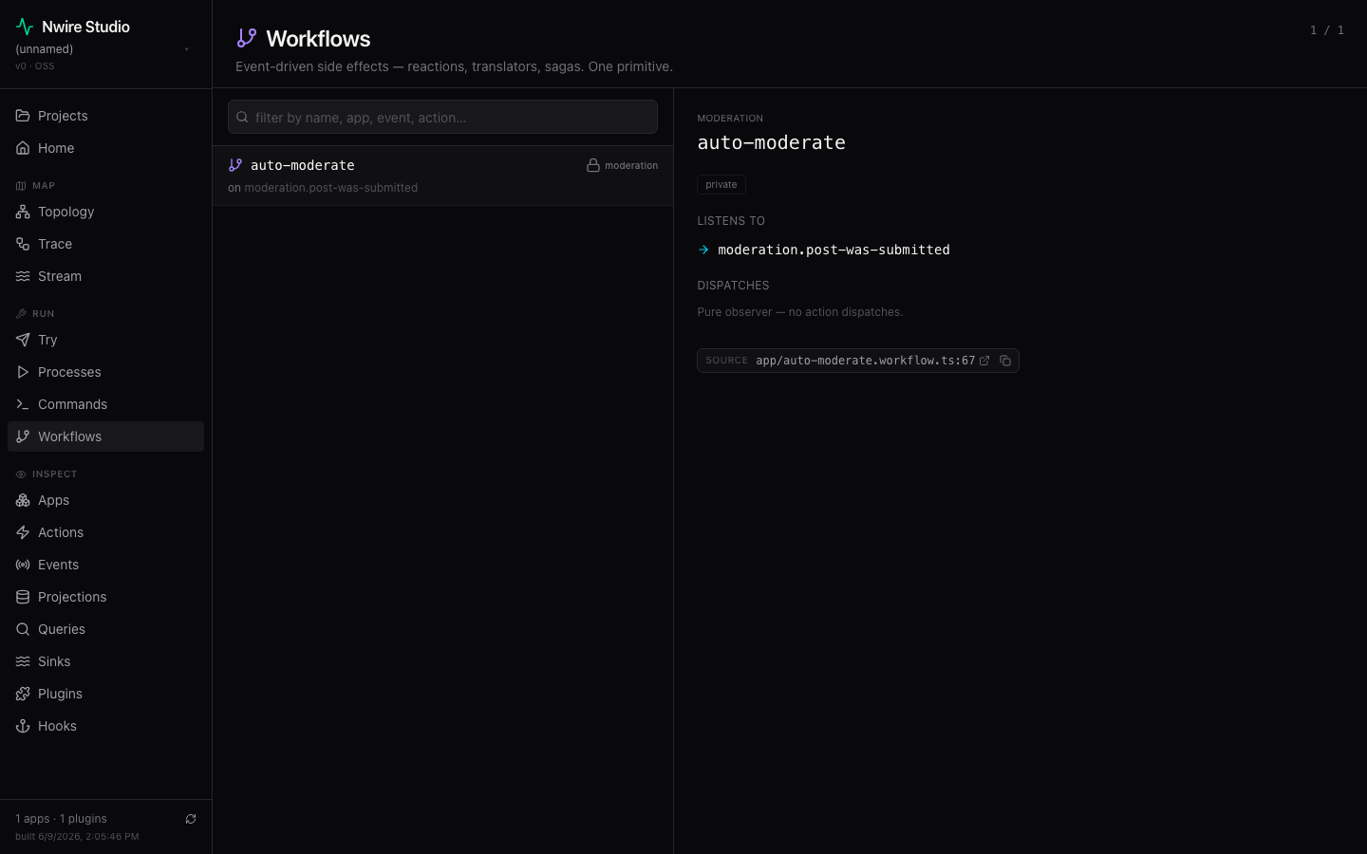The image size is (1367, 854).
Task: Open Commands via the terminal prompt icon
Action: pos(23,404)
